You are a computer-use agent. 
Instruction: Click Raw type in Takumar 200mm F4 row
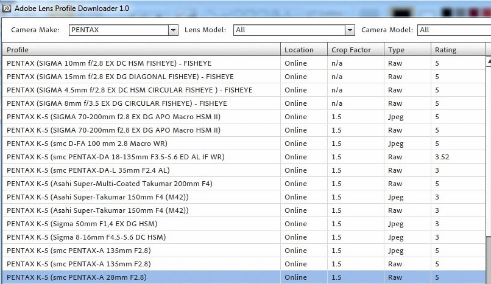coord(395,184)
